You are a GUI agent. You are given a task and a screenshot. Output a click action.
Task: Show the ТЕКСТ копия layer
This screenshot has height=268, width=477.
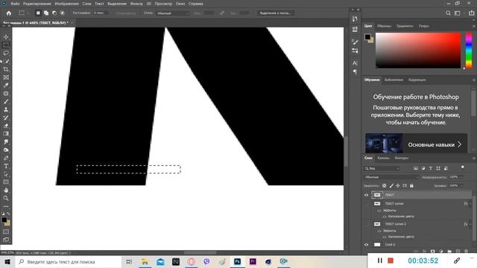pos(366,204)
